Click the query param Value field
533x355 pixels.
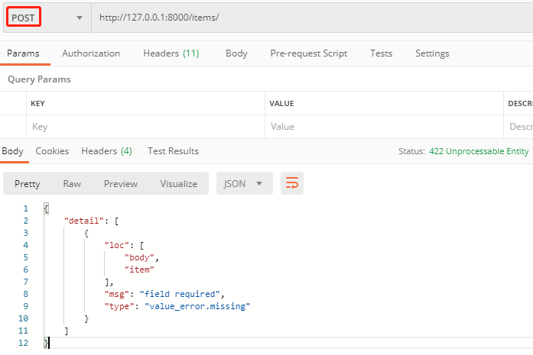pyautogui.click(x=382, y=127)
